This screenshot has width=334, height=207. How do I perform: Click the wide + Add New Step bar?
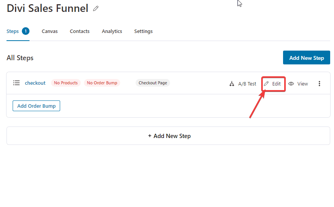pos(168,136)
